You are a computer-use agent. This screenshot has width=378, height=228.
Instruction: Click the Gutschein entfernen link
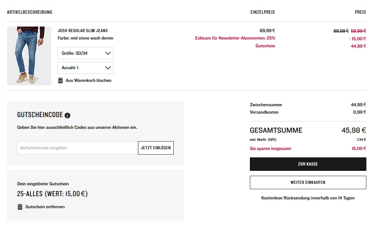(x=45, y=207)
